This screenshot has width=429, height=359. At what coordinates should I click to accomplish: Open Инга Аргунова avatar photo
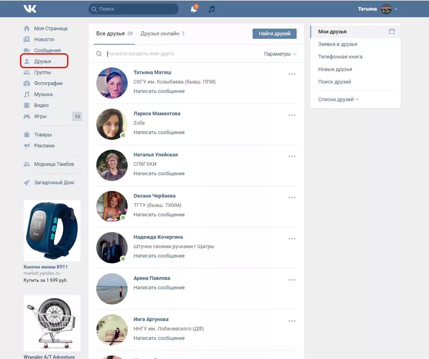[x=112, y=330]
